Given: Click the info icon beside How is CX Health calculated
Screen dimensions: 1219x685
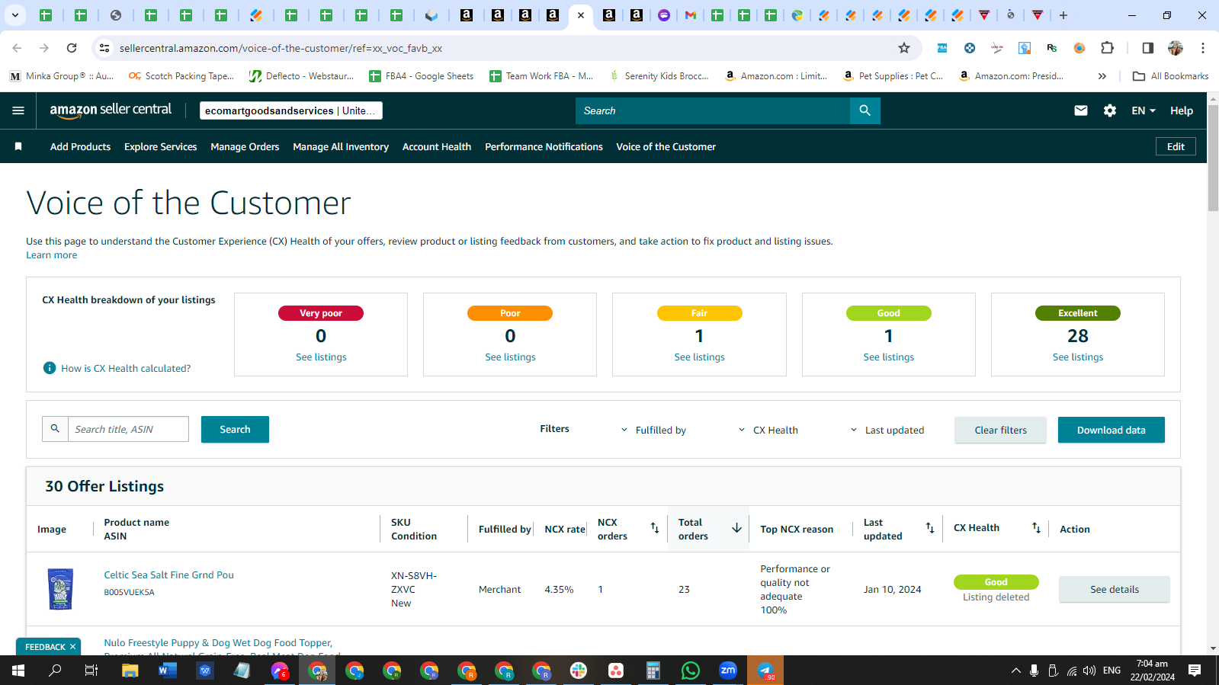Looking at the screenshot, I should pyautogui.click(x=50, y=368).
